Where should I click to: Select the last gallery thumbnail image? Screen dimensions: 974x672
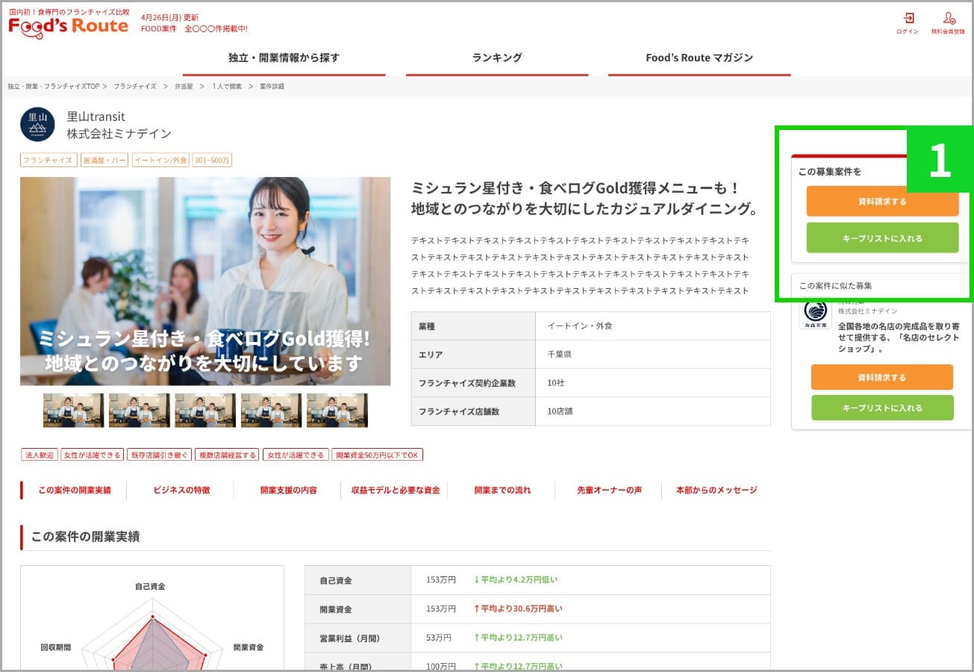(x=337, y=410)
